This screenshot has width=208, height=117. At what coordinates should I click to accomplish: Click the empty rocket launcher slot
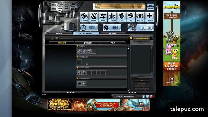click(79, 62)
